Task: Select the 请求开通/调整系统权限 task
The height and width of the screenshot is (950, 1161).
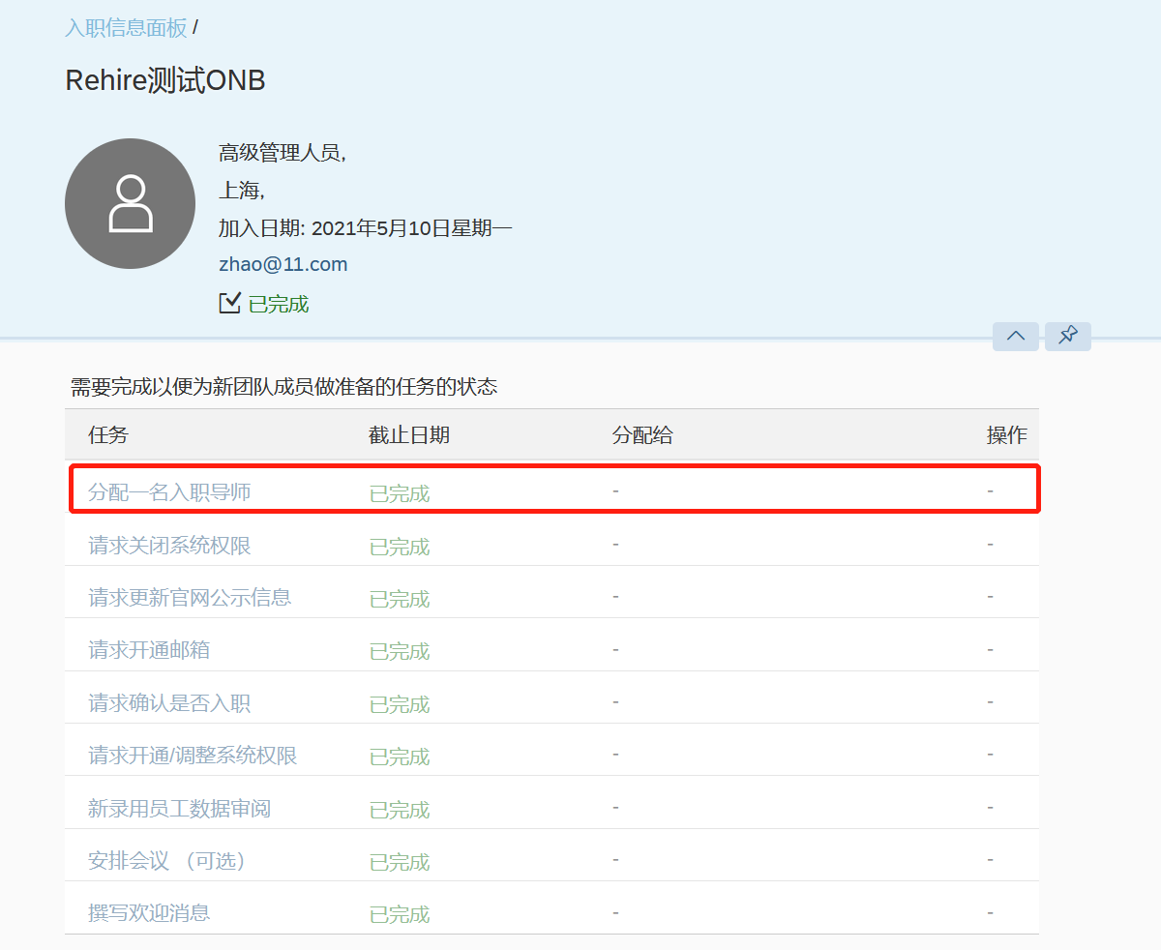Action: [x=193, y=756]
